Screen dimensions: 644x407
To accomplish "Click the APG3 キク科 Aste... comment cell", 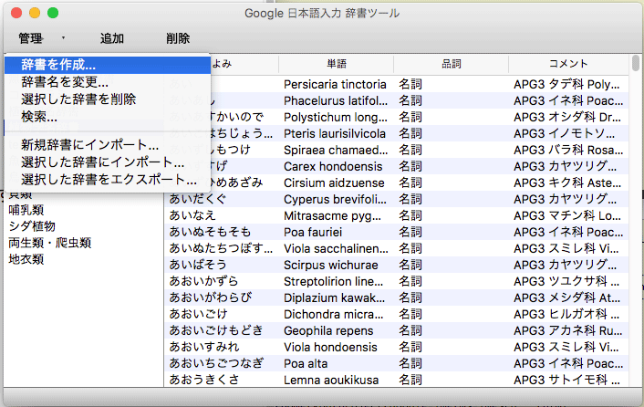I will click(x=567, y=183).
